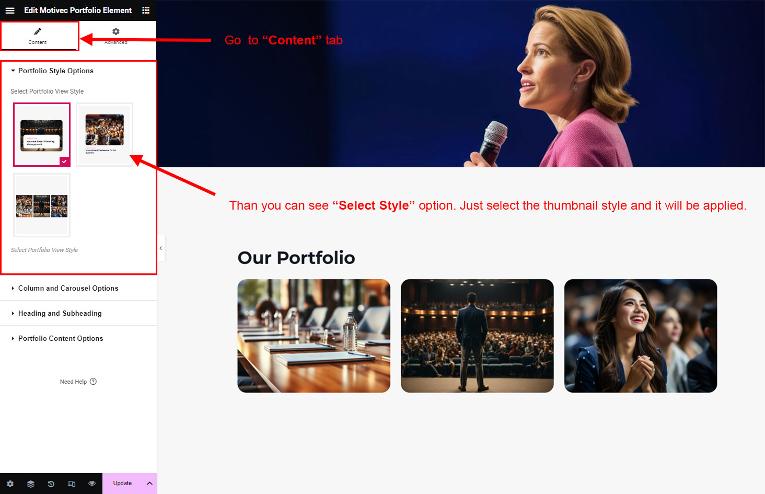Switch to Responsive Mode icon

click(x=72, y=484)
